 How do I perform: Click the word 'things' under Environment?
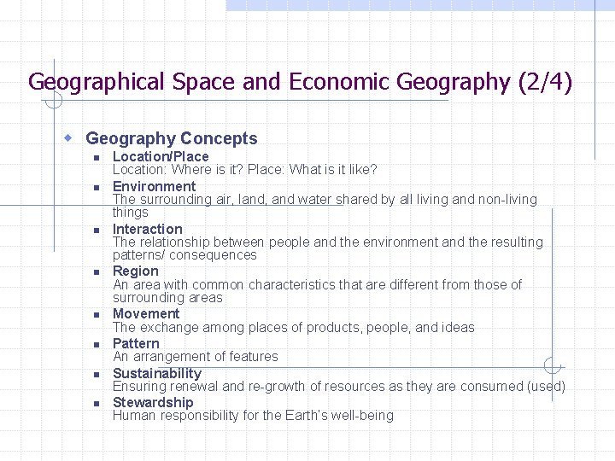[x=130, y=213]
